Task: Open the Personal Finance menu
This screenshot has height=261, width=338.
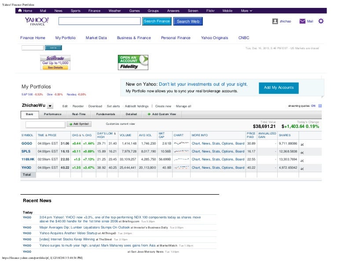Action: pos(176,38)
